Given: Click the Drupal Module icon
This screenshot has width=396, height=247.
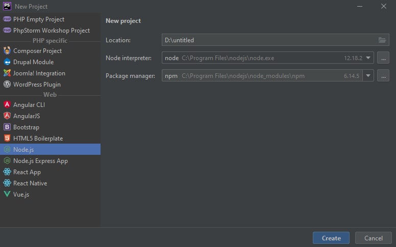Looking at the screenshot, I should pyautogui.click(x=7, y=62).
